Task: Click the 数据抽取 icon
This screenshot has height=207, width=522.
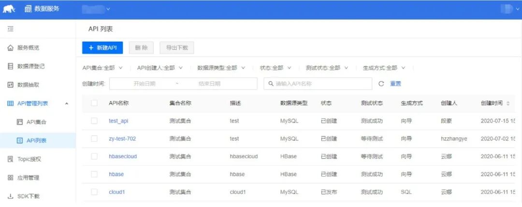Action: click(10, 85)
